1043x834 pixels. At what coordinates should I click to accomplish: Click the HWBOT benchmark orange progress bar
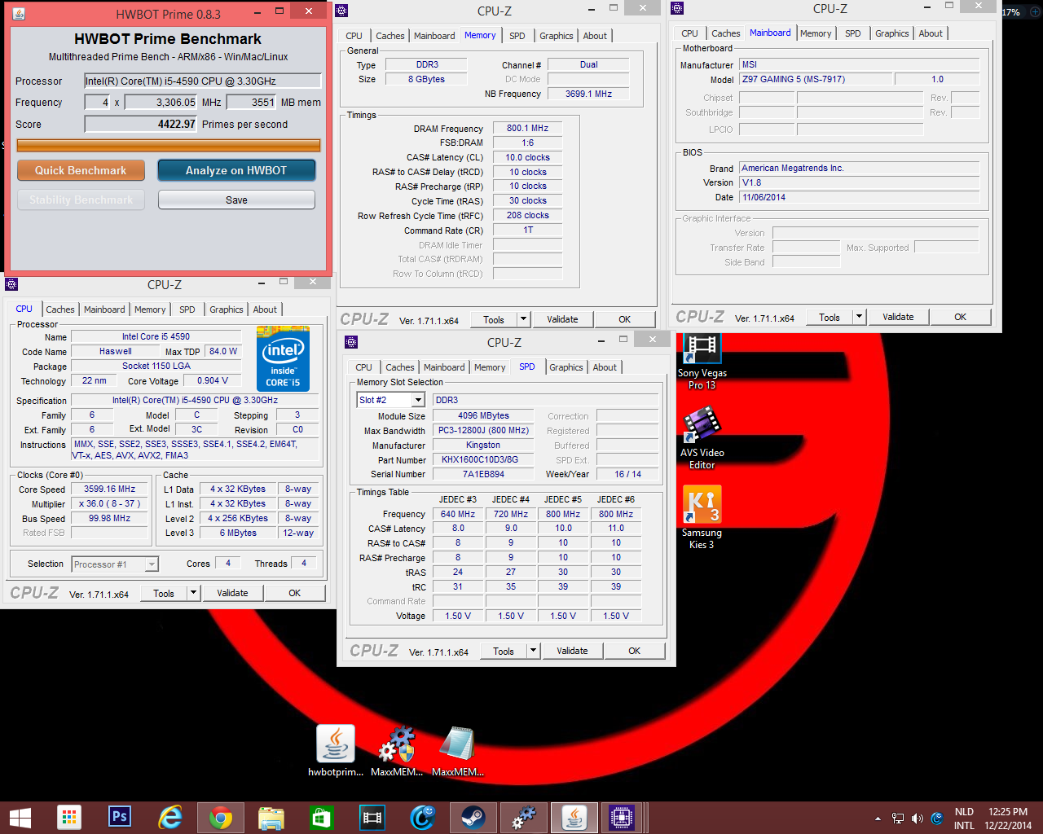169,145
